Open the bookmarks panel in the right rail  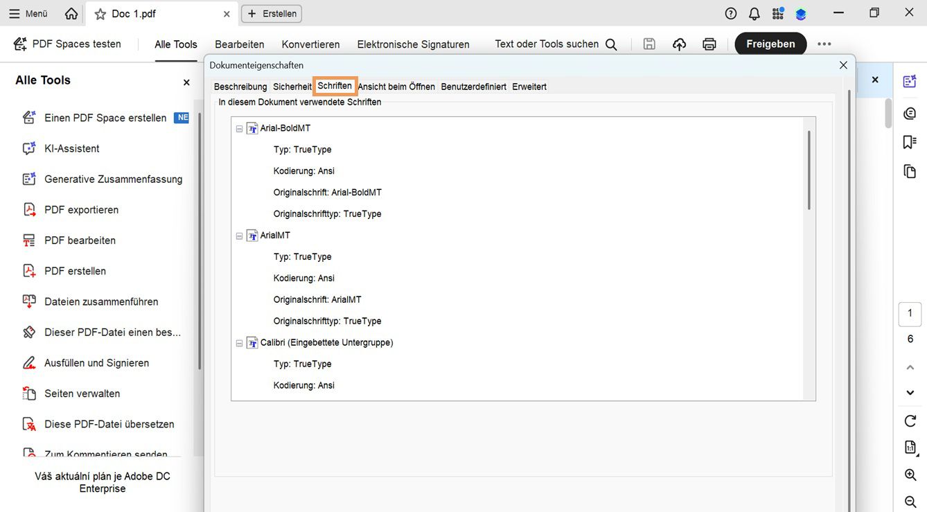(910, 142)
